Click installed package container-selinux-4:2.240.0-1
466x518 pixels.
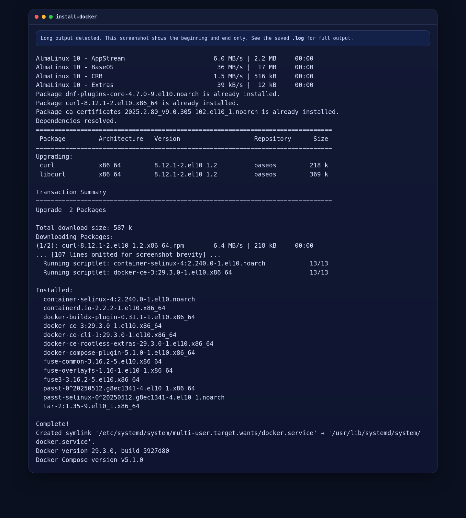coord(119,299)
